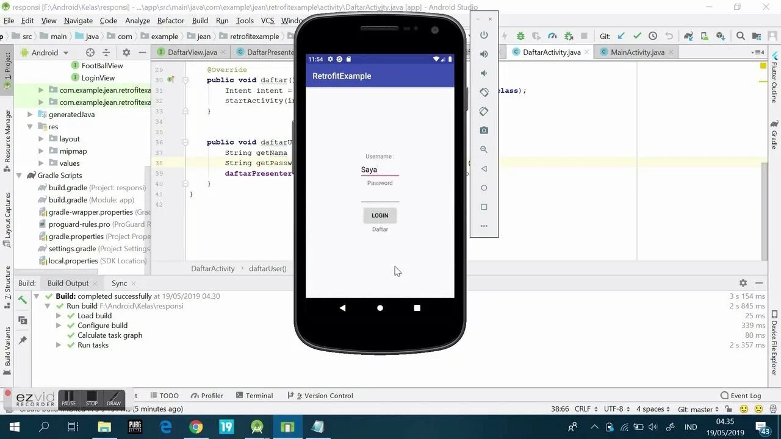781x439 pixels.
Task: Show Git history with the clock icon
Action: point(653,36)
